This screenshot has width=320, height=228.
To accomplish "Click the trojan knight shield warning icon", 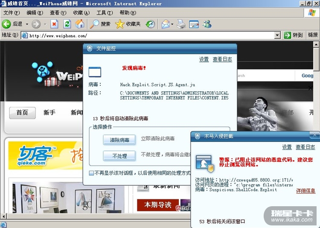I will 204,164.
